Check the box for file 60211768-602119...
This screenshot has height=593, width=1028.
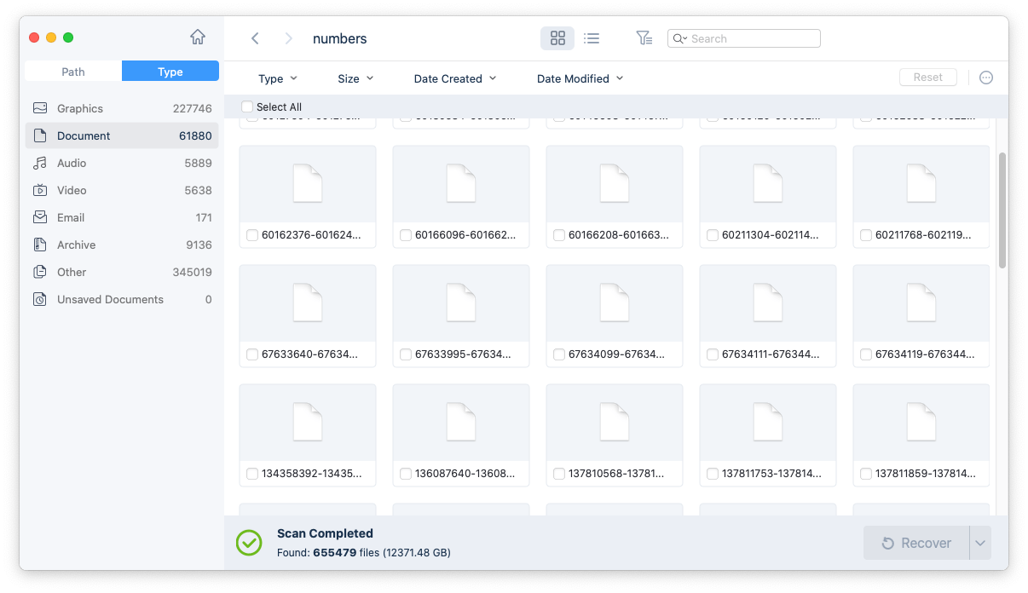(x=866, y=235)
